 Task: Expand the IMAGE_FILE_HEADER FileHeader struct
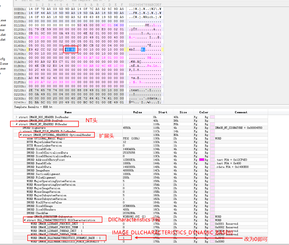(x=21, y=131)
